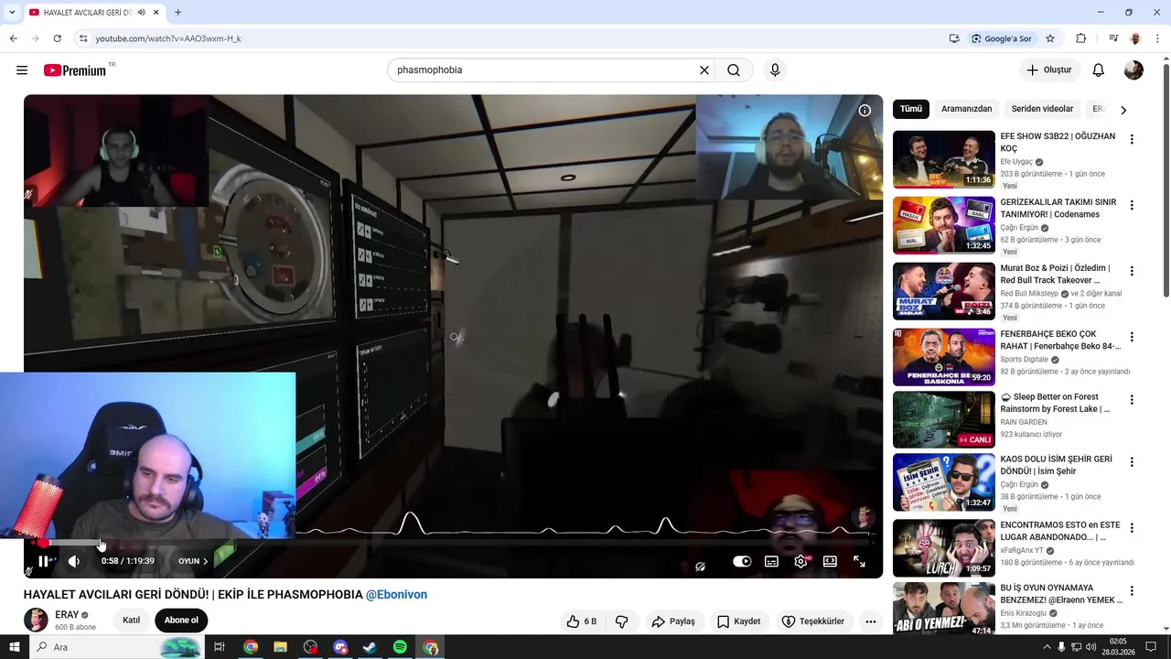The width and height of the screenshot is (1171, 659).
Task: Open Steam from the taskbar
Action: [370, 647]
